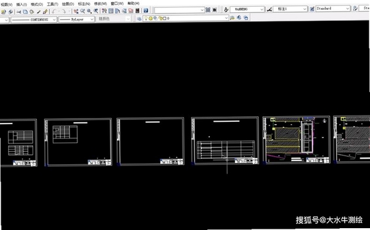The width and height of the screenshot is (370, 230).
Task: Open the Layer Properties Manager icon
Action: pos(139,18)
